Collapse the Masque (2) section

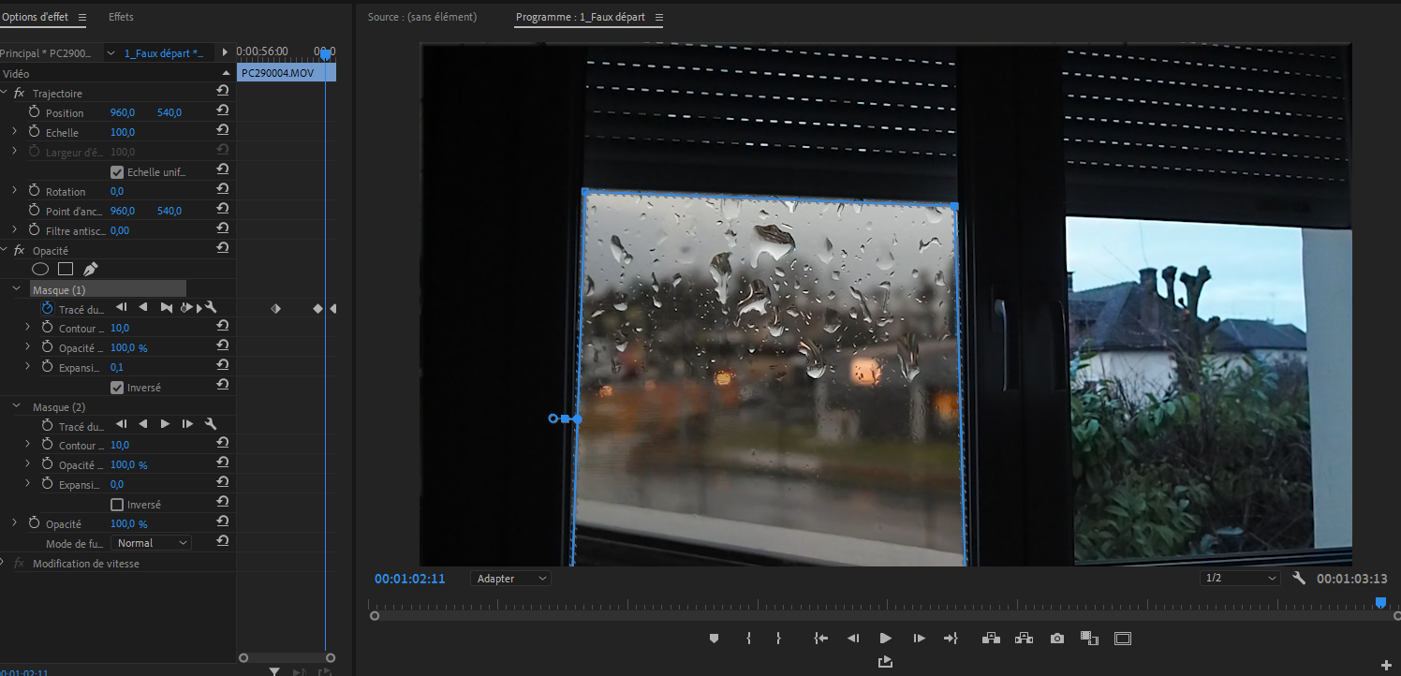click(x=17, y=407)
